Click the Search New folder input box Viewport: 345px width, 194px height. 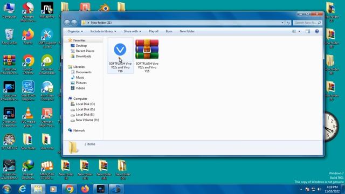(x=307, y=23)
